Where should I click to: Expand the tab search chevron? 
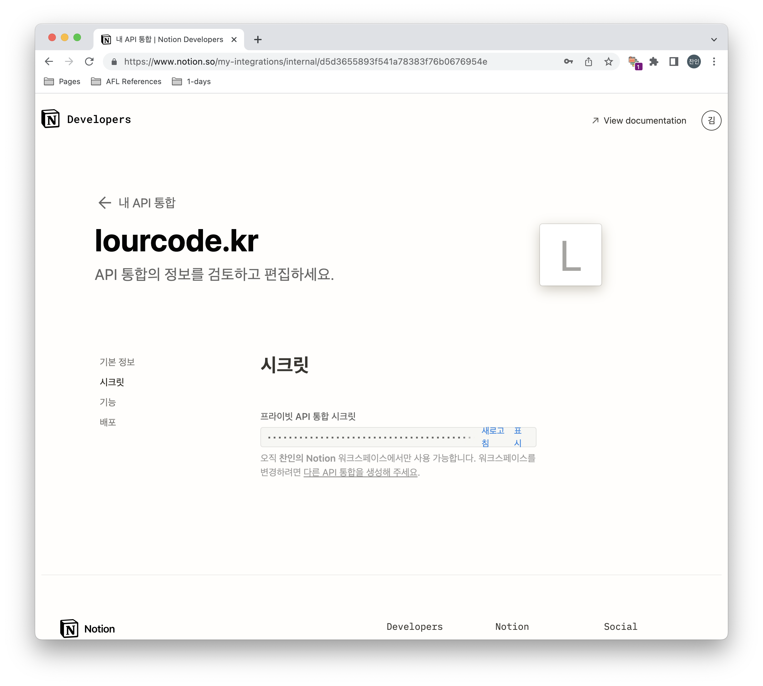click(714, 40)
